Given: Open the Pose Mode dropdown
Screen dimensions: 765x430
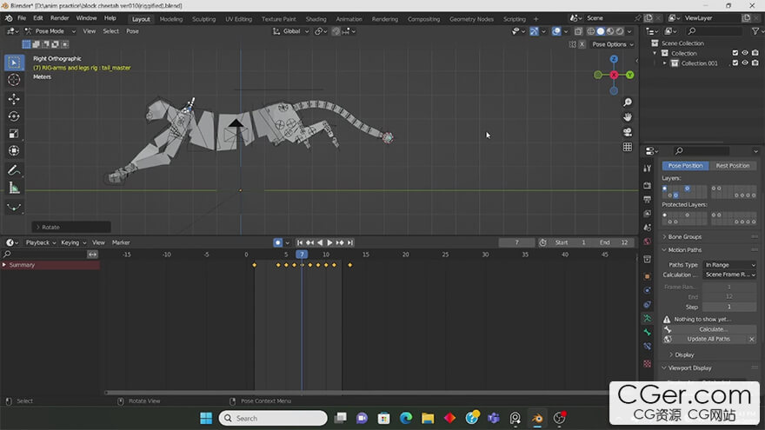Looking at the screenshot, I should pyautogui.click(x=50, y=31).
